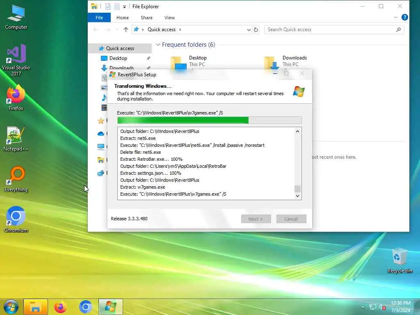Click the setup log scroll down arrow
The height and width of the screenshot is (315, 420).
297,196
